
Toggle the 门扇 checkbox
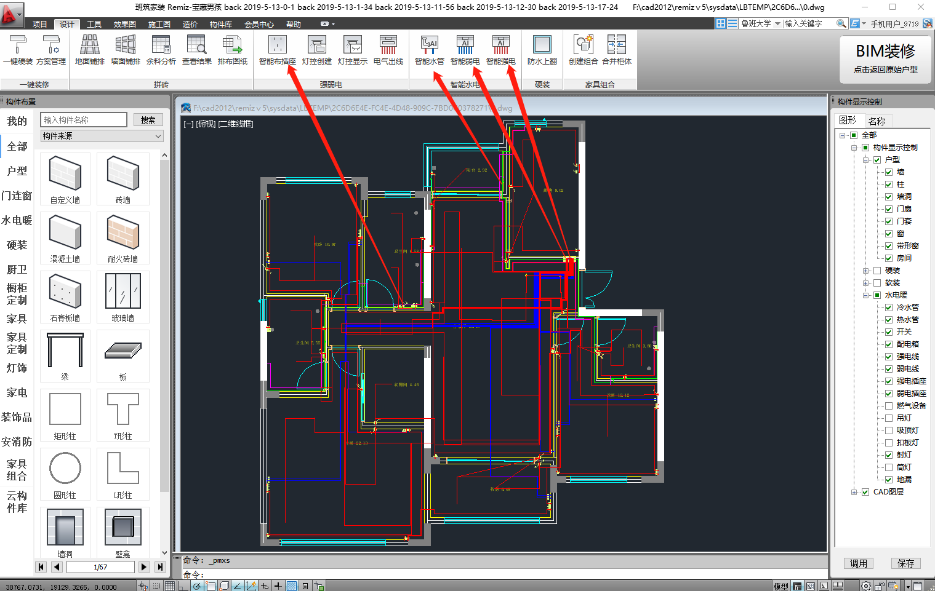pos(889,209)
